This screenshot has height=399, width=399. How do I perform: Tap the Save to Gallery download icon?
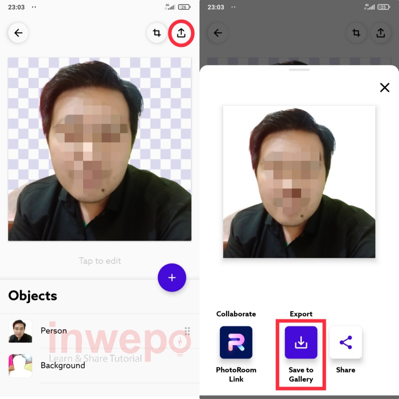pyautogui.click(x=301, y=342)
